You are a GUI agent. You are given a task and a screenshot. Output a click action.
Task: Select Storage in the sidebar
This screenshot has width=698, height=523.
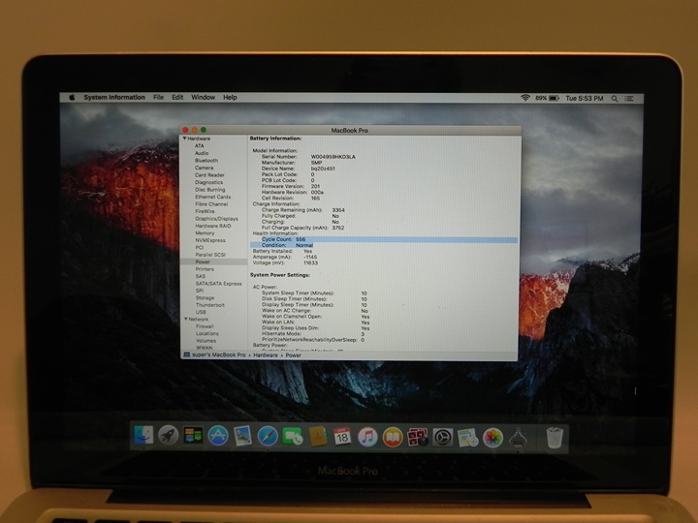click(x=205, y=298)
